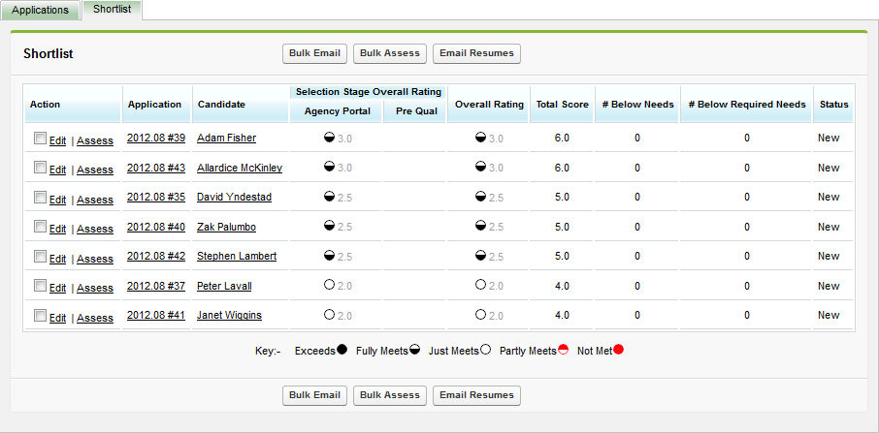Viewport: 879px width, 433px height.
Task: Click the Exceeds black circle in key
Action: [342, 350]
